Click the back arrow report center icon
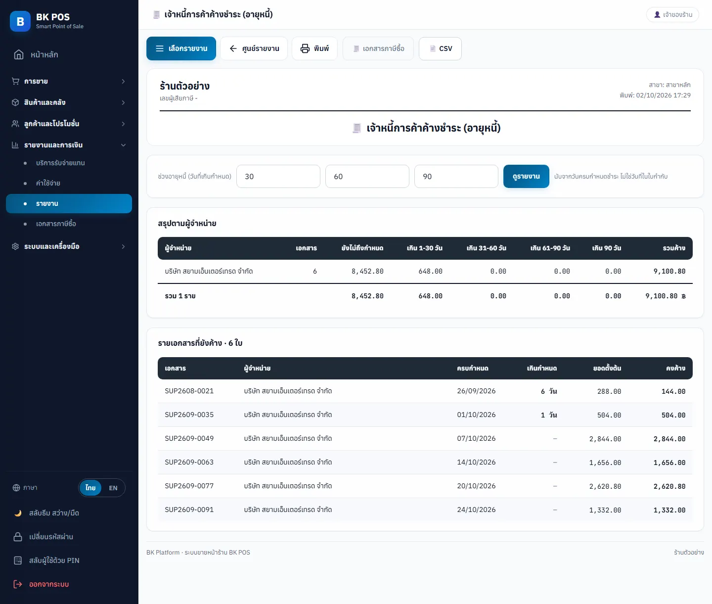Screen dimensions: 712x604 click(233, 48)
